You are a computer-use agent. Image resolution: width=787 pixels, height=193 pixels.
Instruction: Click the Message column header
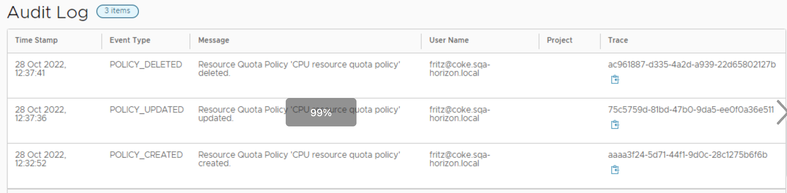[213, 40]
